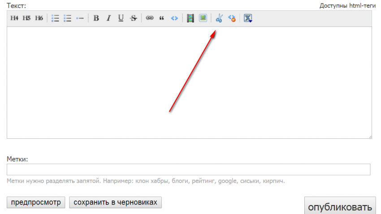Screen dimensions: 381x214
Task: Add a single list item
Action: [80, 18]
